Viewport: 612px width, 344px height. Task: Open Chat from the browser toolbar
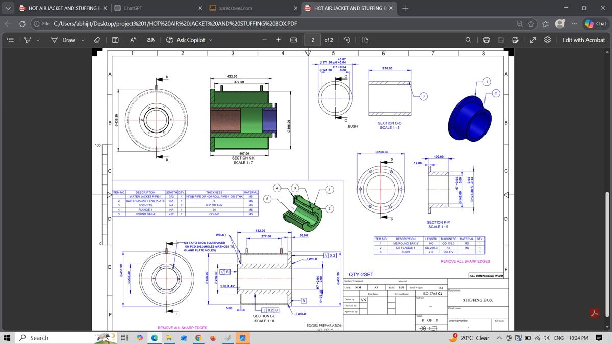coord(595,23)
